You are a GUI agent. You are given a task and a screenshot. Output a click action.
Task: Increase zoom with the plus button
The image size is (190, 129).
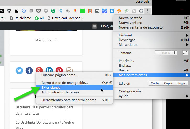(174, 53)
